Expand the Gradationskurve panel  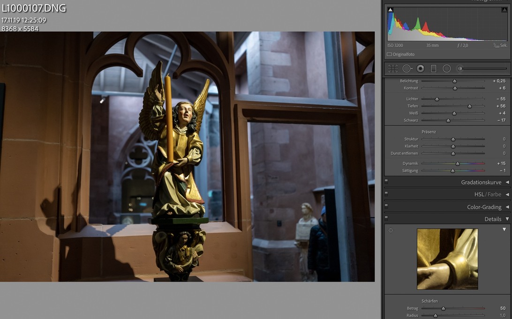(507, 182)
